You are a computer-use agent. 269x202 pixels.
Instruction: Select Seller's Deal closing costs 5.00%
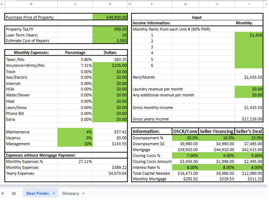tap(249, 156)
